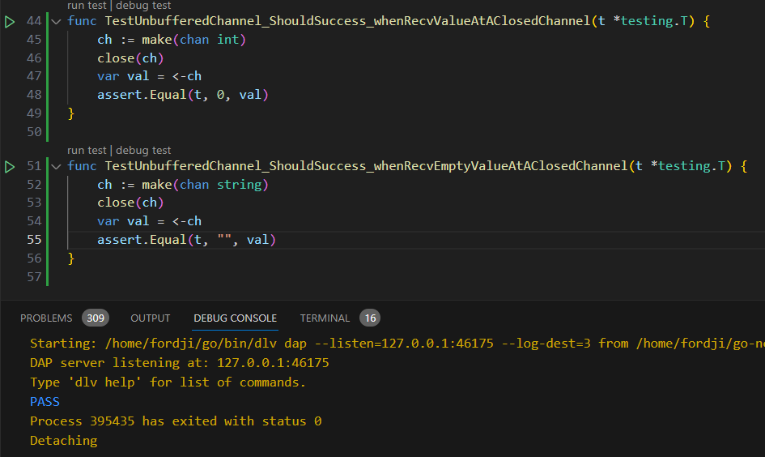Place cursor on assert.Equal in line 55
This screenshot has width=765, height=457.
(141, 240)
